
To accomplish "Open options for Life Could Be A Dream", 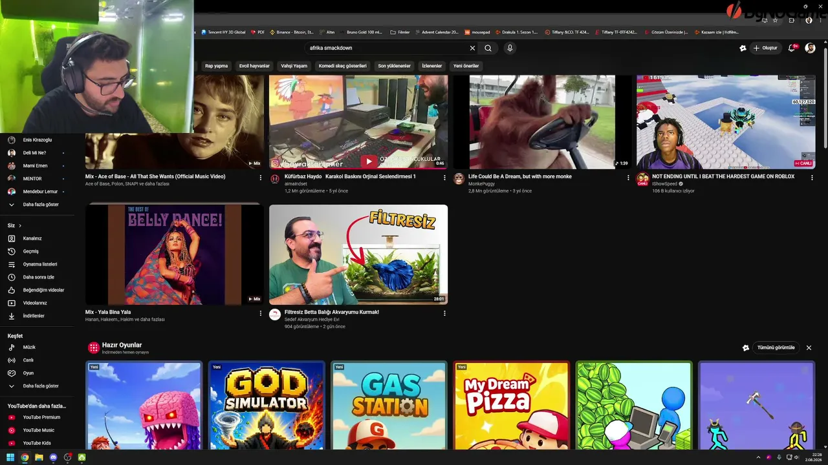I will click(628, 178).
